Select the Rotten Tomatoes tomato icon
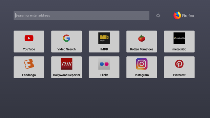Viewport: 210px width, 118px height. (142, 38)
